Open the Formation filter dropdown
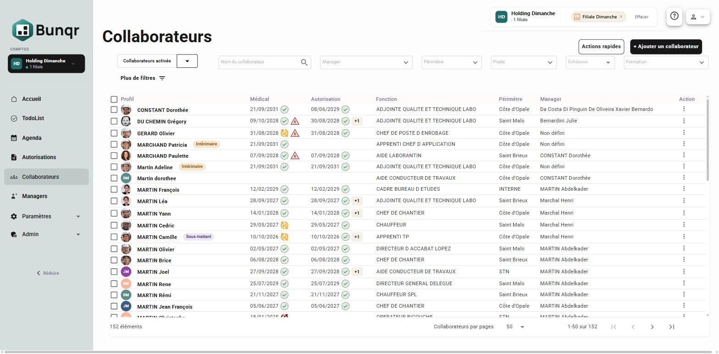Screen dimensions: 719x354 point(666,62)
